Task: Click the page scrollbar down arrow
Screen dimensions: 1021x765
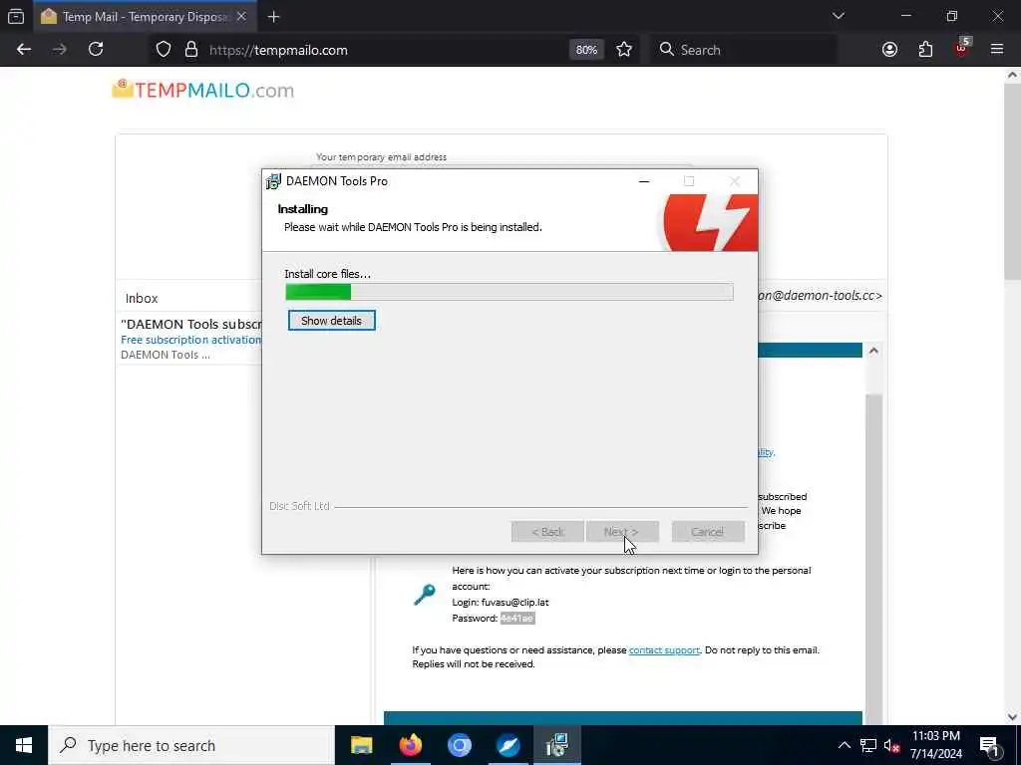Action: 1012,717
